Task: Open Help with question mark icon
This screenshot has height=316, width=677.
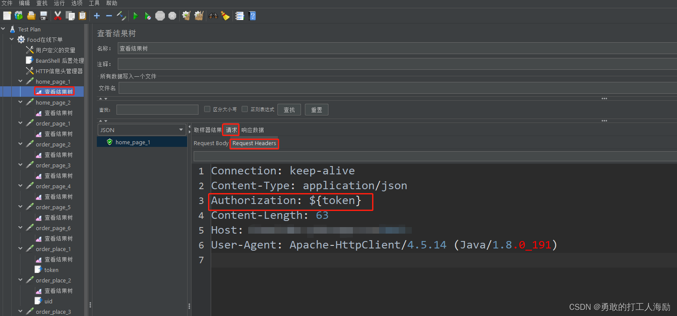Action: pyautogui.click(x=252, y=16)
